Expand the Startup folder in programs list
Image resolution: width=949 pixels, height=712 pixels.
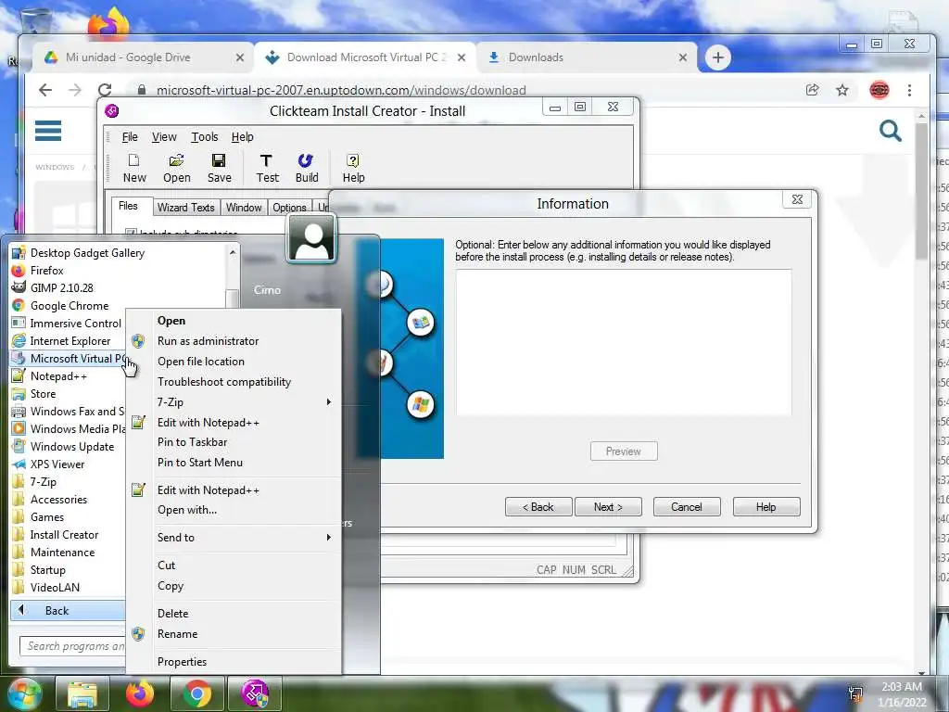point(47,570)
